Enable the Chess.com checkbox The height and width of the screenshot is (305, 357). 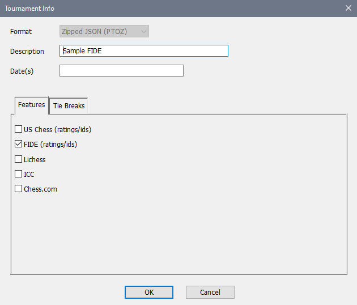coord(19,189)
